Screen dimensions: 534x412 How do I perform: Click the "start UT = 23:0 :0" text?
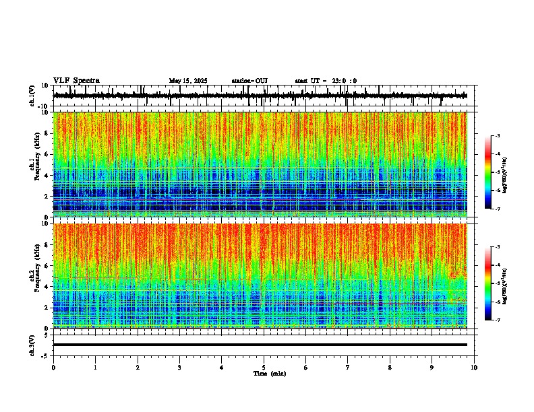coord(326,81)
